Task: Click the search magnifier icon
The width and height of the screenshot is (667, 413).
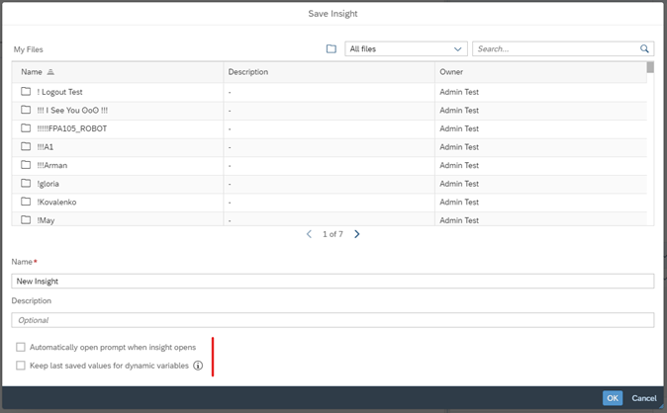Action: [644, 48]
